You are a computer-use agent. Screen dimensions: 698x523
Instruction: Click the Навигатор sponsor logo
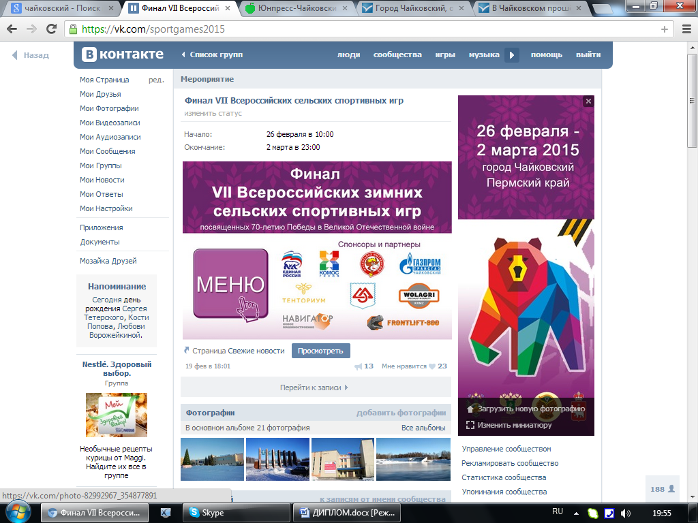[307, 321]
